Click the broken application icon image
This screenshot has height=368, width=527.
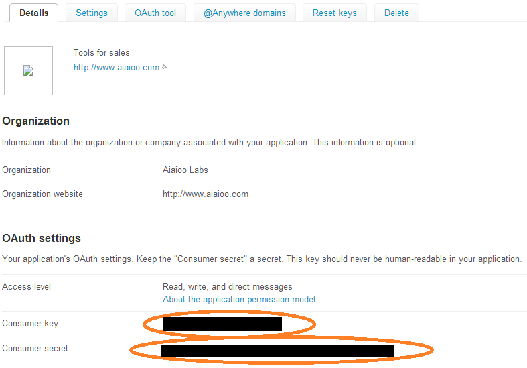pyautogui.click(x=28, y=70)
